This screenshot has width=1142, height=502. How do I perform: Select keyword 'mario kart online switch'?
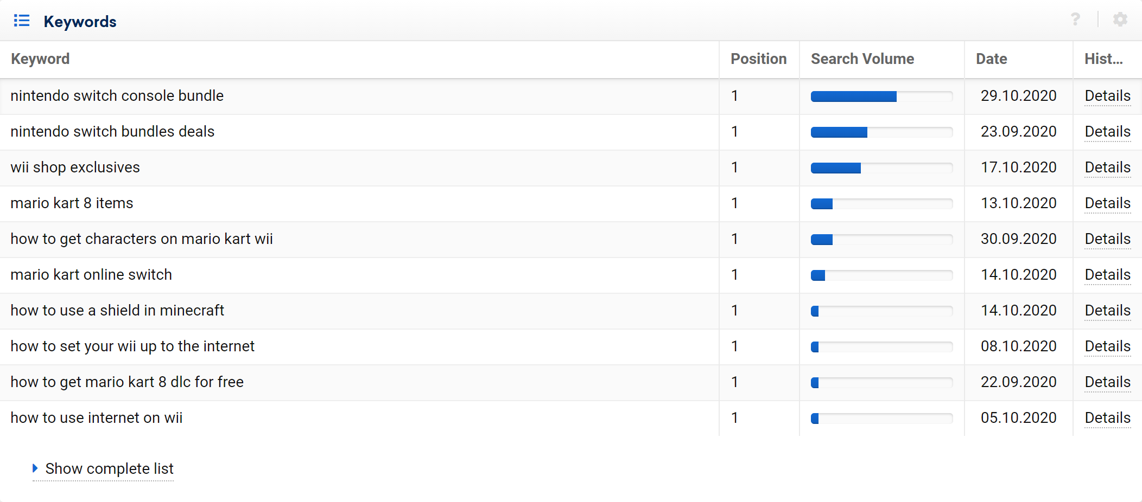click(91, 275)
